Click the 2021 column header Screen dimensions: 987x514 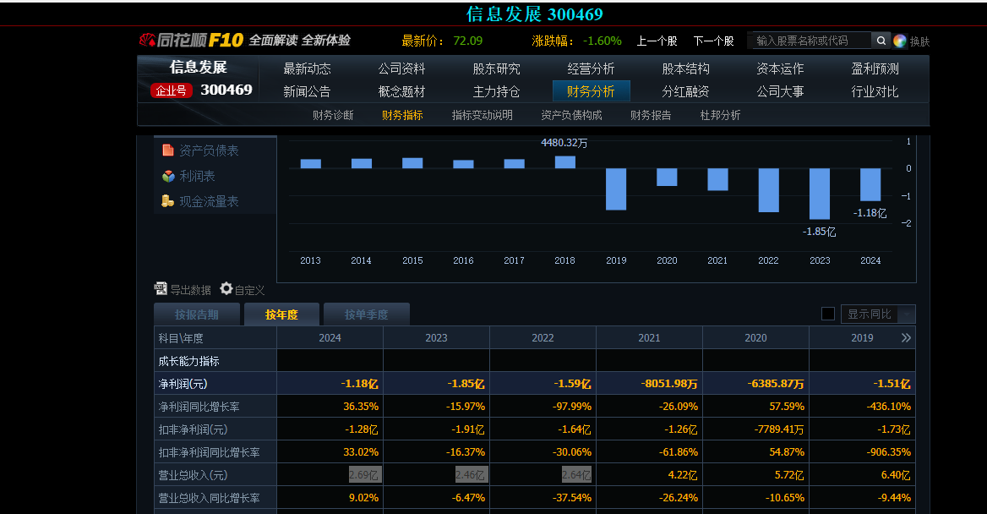click(649, 338)
